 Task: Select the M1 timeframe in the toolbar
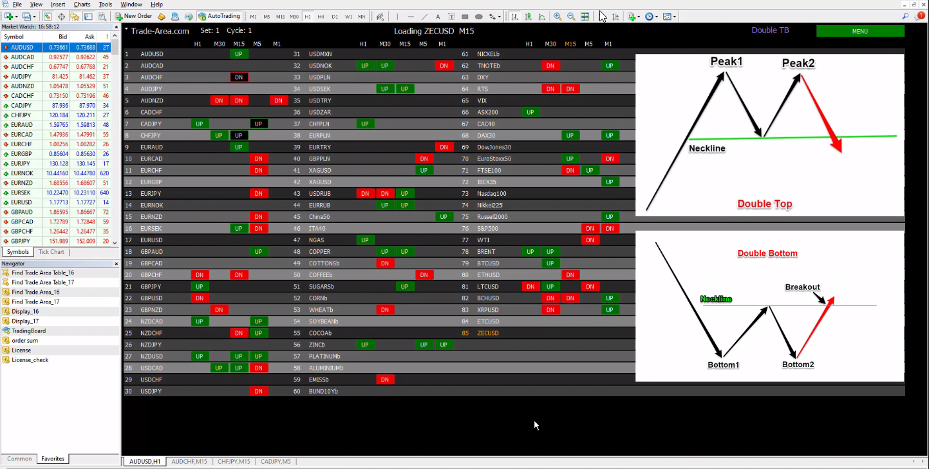[253, 16]
